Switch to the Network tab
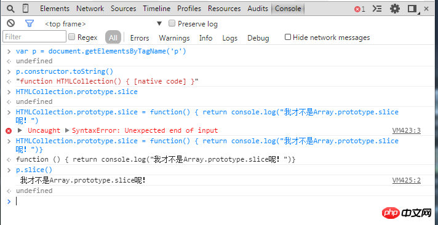Screen dimensions: 438x225 point(90,9)
